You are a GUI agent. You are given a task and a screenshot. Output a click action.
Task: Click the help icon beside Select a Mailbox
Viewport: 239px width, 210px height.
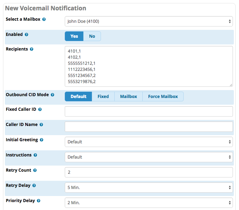(x=44, y=19)
